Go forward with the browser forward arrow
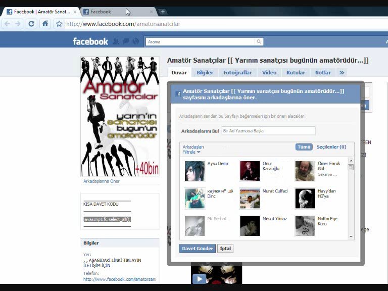The width and height of the screenshot is (388, 291). (x=18, y=24)
